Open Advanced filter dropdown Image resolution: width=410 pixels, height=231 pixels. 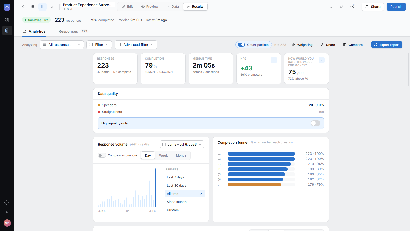coord(136,45)
